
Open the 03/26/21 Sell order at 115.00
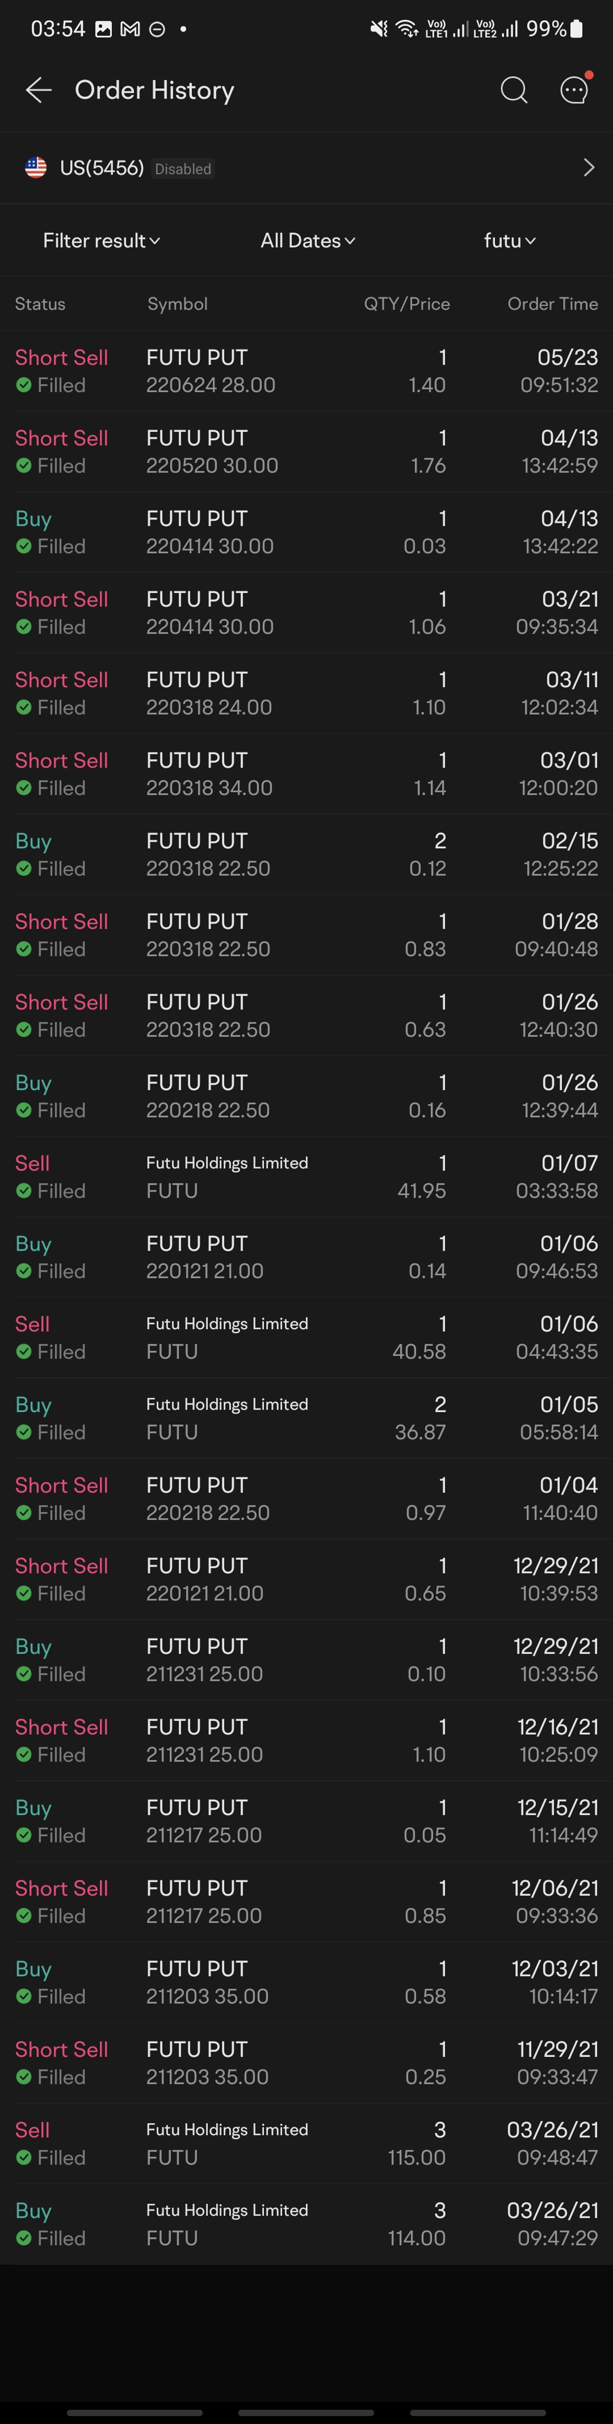[x=306, y=2144]
